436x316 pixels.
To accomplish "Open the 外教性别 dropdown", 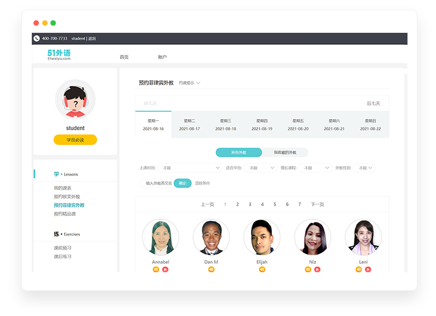I will pos(365,168).
